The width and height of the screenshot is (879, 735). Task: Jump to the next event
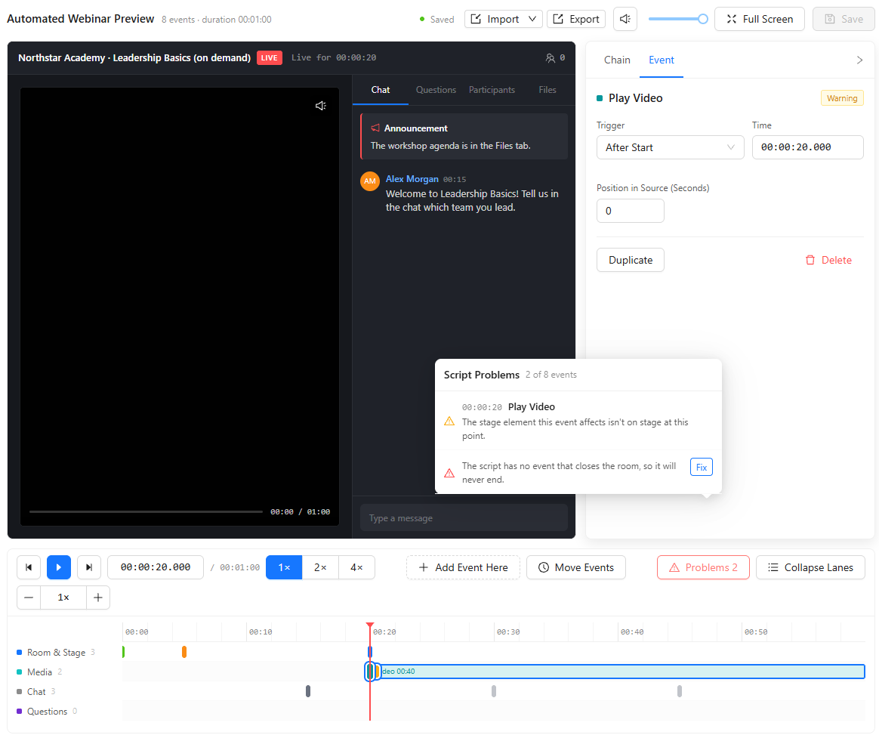(x=89, y=567)
